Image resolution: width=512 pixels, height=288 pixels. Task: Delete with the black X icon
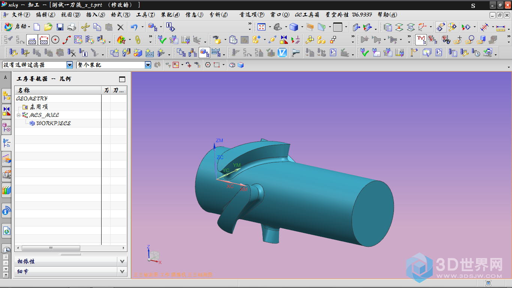(120, 27)
